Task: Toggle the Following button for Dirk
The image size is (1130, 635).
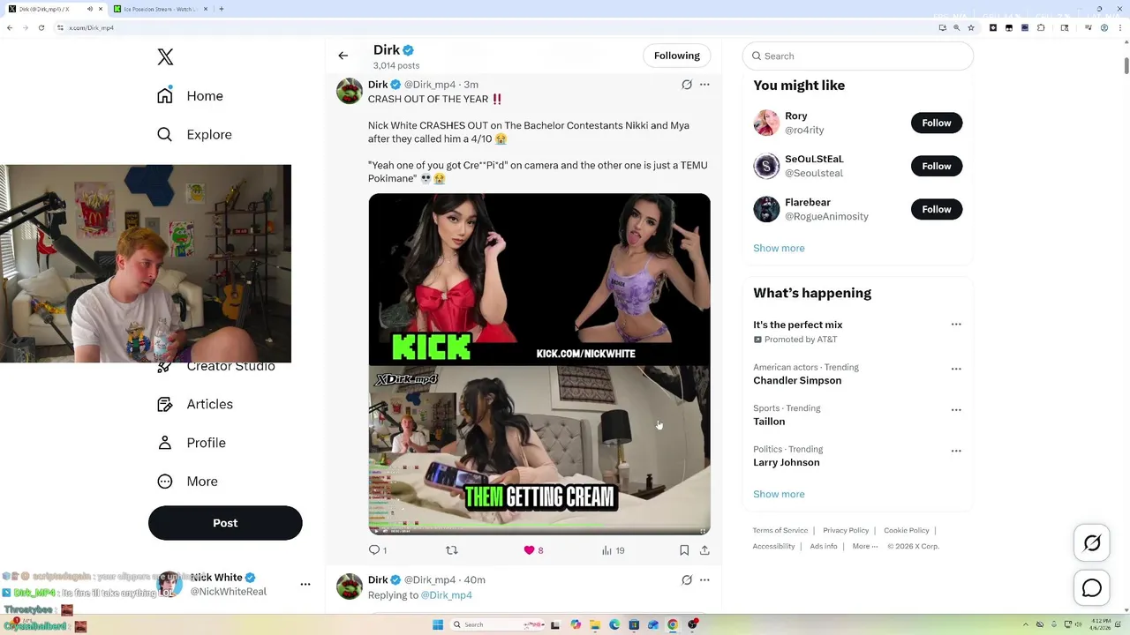Action: 677,56
